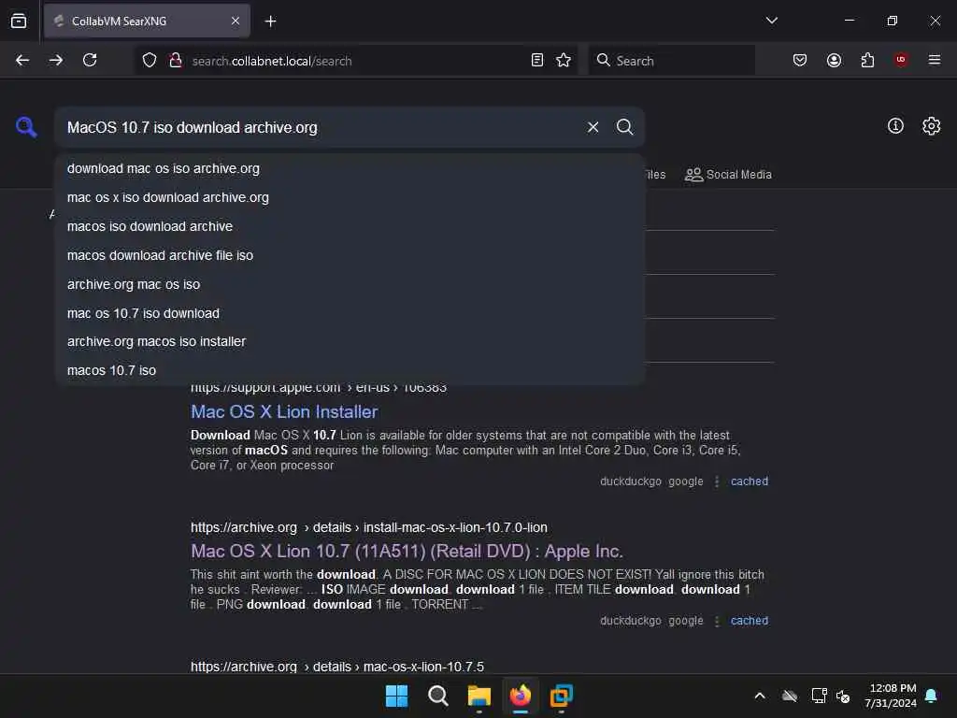Viewport: 957px width, 718px height.
Task: Close the CollabVM SearXNG tab
Action: tap(235, 22)
